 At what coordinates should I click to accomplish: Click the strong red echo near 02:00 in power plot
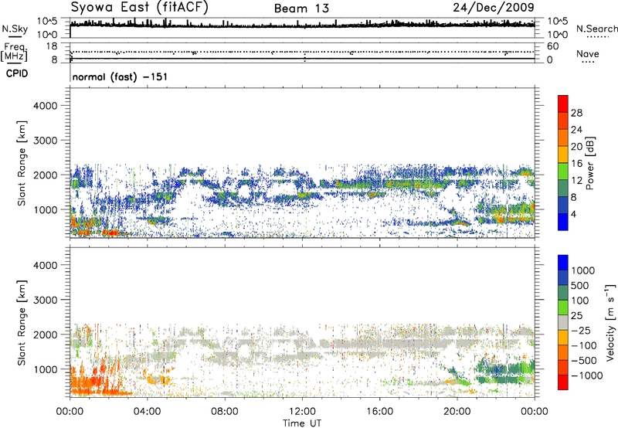click(112, 233)
